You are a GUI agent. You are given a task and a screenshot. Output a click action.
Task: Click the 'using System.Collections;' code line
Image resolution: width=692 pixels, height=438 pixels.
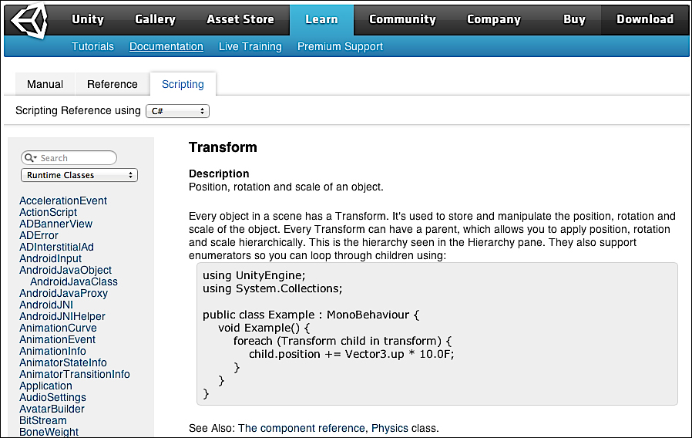coord(272,288)
